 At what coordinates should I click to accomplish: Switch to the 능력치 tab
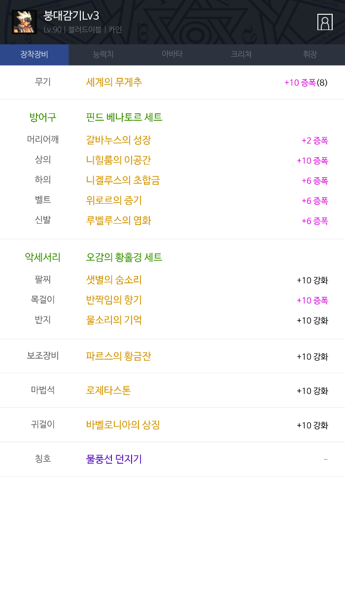(103, 55)
